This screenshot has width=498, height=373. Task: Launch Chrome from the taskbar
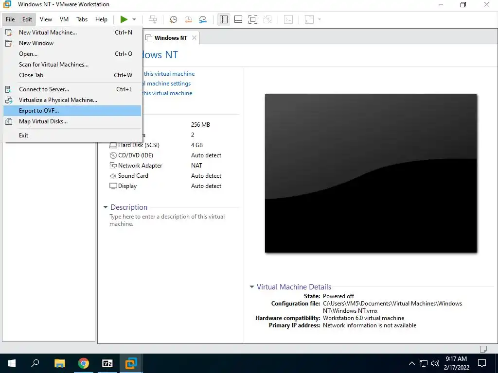pyautogui.click(x=84, y=363)
